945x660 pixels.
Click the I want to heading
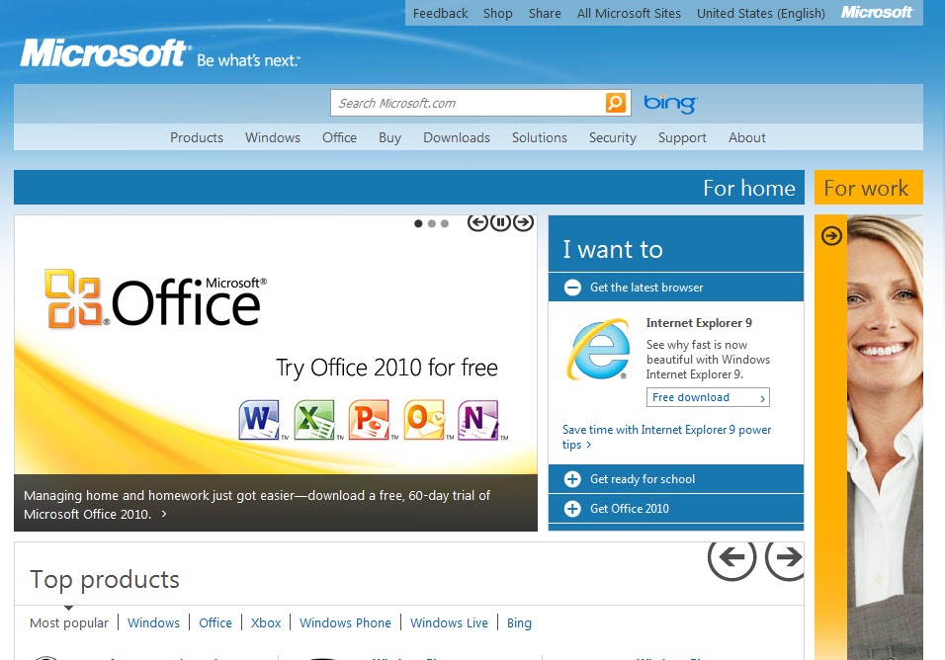pos(613,249)
